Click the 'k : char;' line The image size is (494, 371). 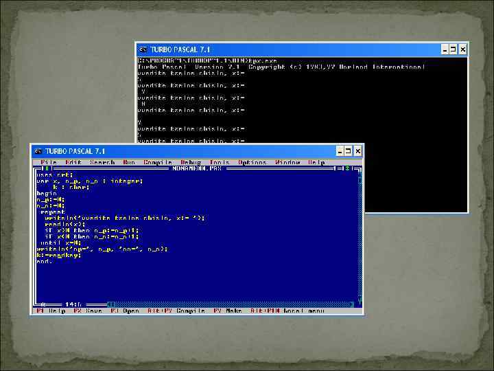(71, 187)
